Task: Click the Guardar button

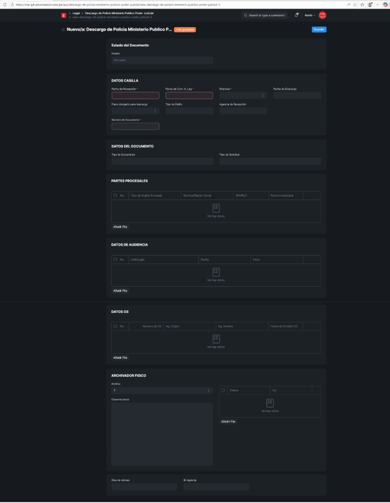Action: 318,29
